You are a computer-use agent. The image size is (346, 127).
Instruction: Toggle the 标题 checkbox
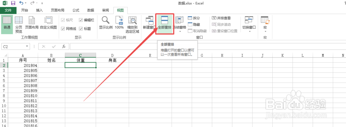point(85,28)
